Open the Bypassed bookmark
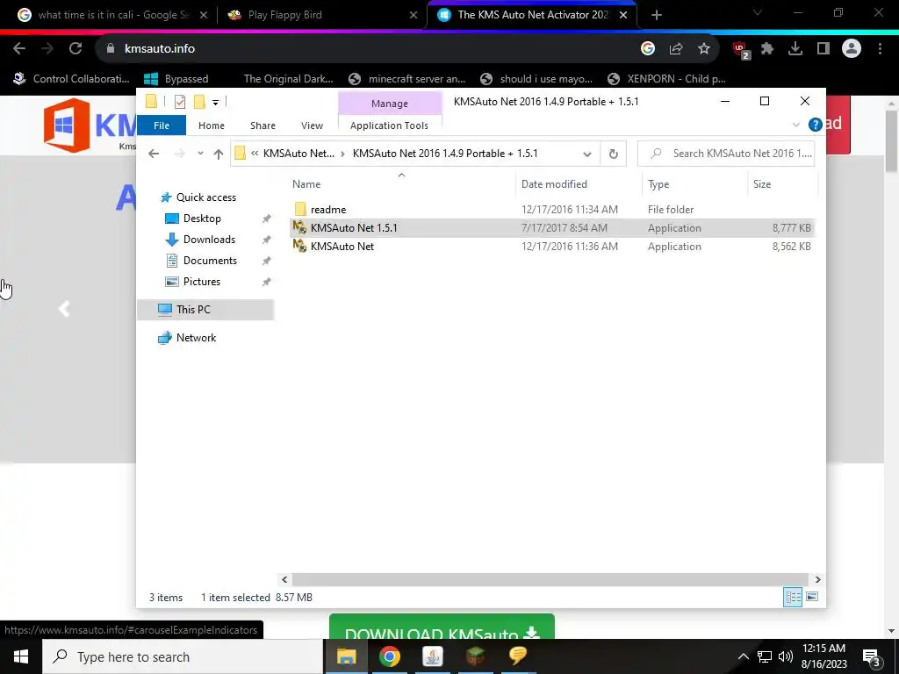This screenshot has width=899, height=674. tap(176, 79)
